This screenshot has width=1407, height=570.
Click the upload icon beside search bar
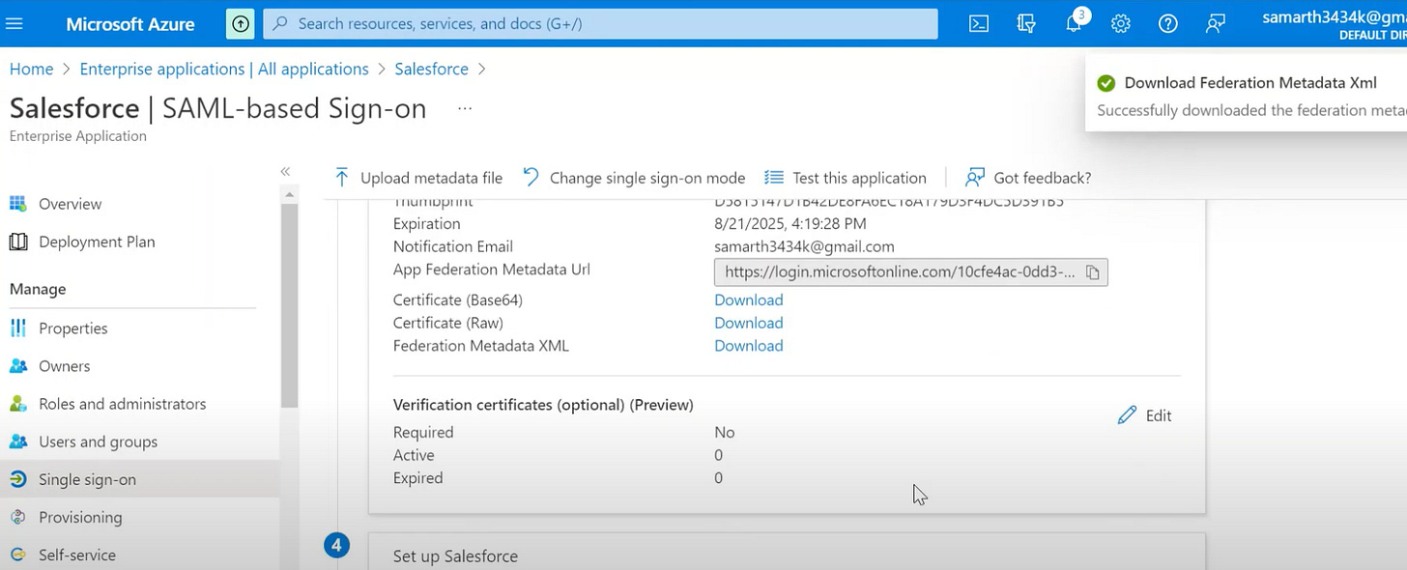[x=240, y=23]
